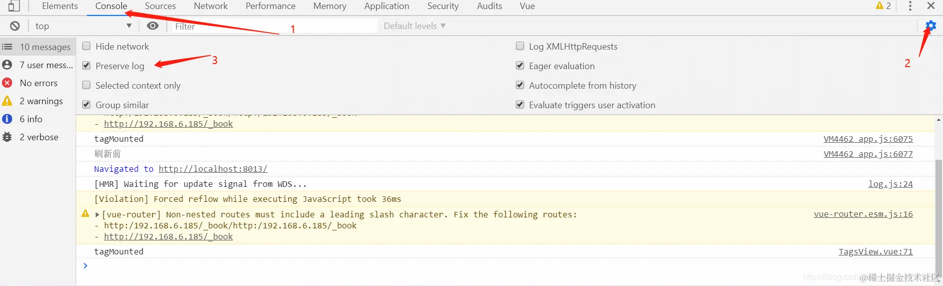Expand the vue-router warning message
This screenshot has height=286, width=943.
[x=97, y=214]
